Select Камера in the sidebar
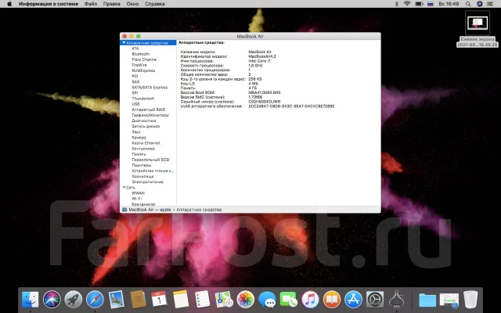501x313 pixels. point(139,138)
